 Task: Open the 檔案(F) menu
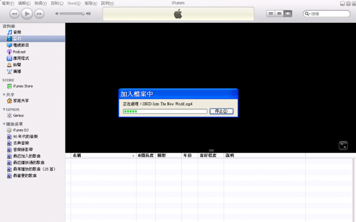pyautogui.click(x=8, y=3)
